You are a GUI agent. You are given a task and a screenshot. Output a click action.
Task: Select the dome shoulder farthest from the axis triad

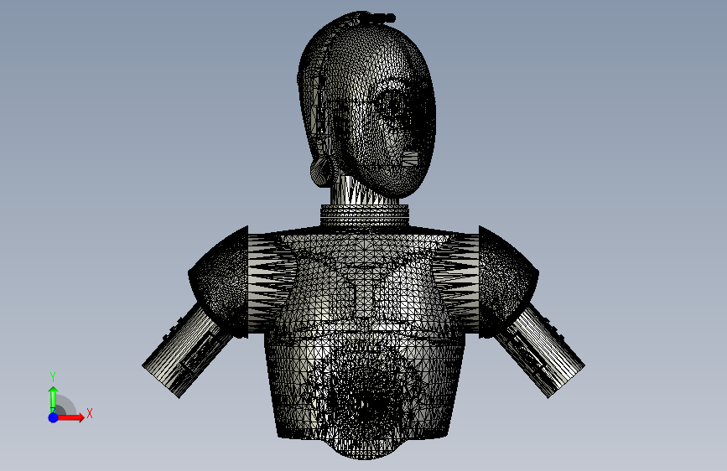point(508,282)
